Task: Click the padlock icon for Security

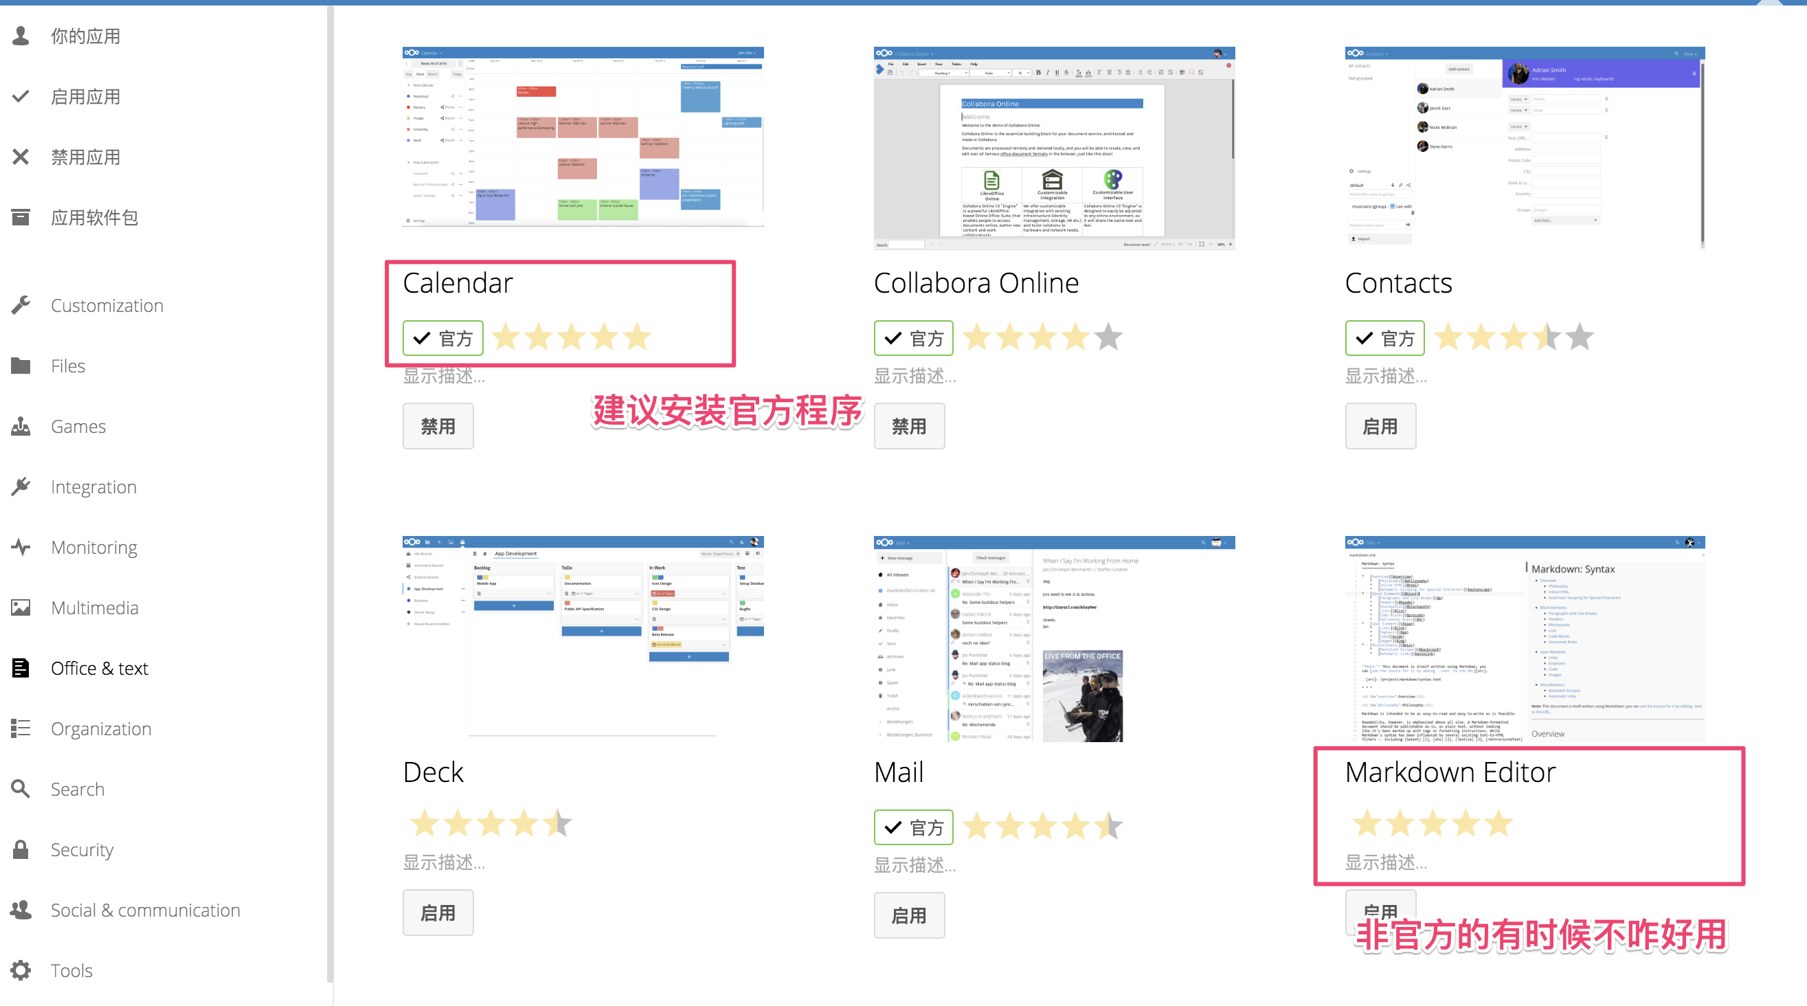Action: [x=21, y=849]
